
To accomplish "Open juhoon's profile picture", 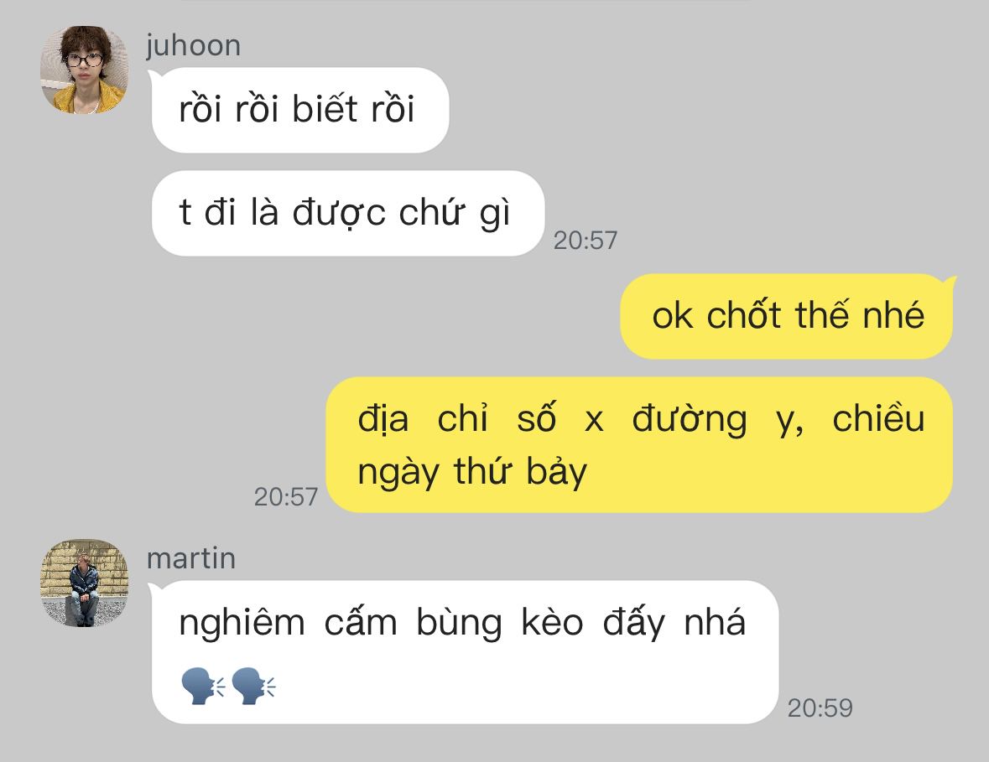I will click(x=84, y=70).
